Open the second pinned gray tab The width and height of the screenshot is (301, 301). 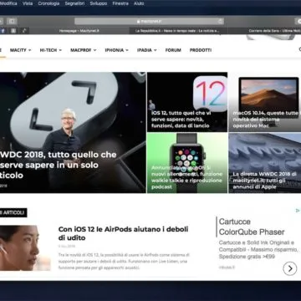pyautogui.click(x=13, y=31)
